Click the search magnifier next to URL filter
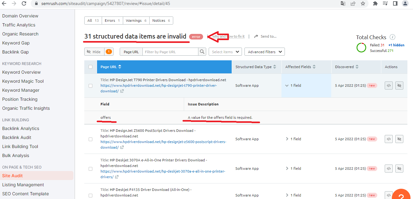Screen dimensions: 413x199 click(202, 52)
